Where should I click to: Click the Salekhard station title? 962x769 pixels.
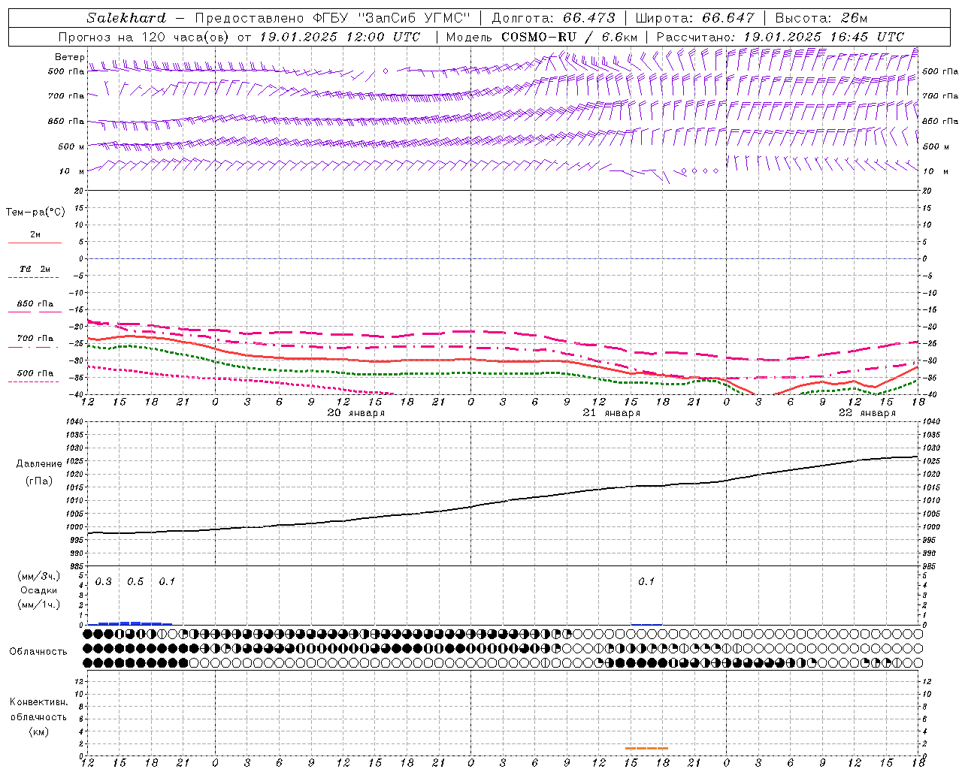(x=126, y=18)
